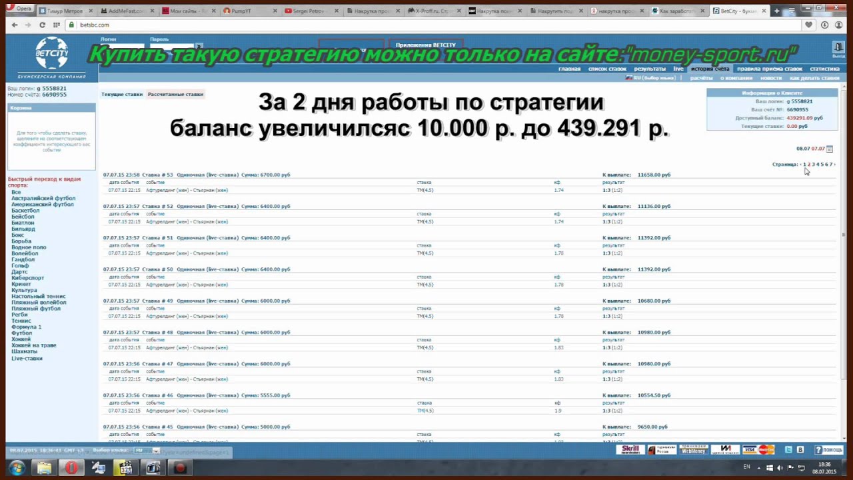Screen dimensions: 853x480
Task: Open the Twitter icon in footer
Action: tap(789, 450)
